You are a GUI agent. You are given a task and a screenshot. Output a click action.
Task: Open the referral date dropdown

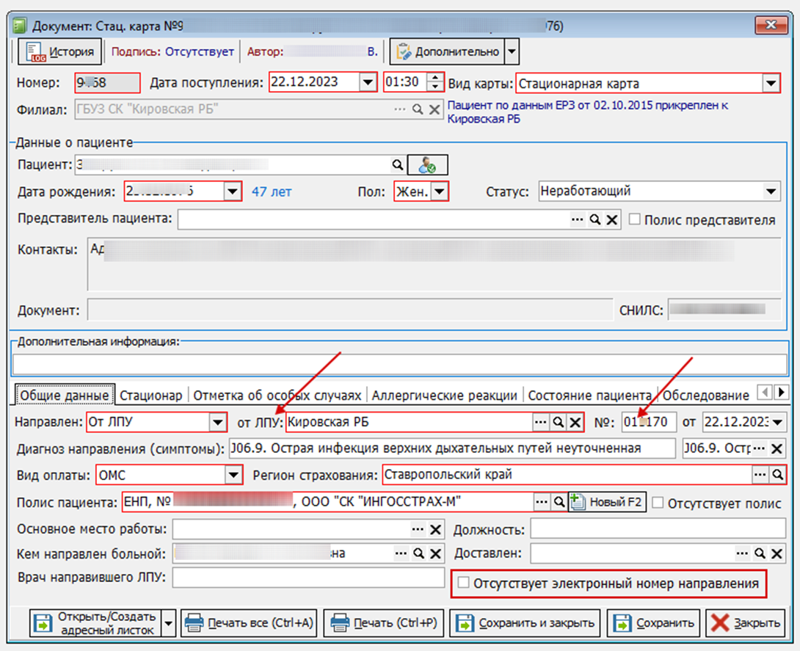click(x=777, y=423)
